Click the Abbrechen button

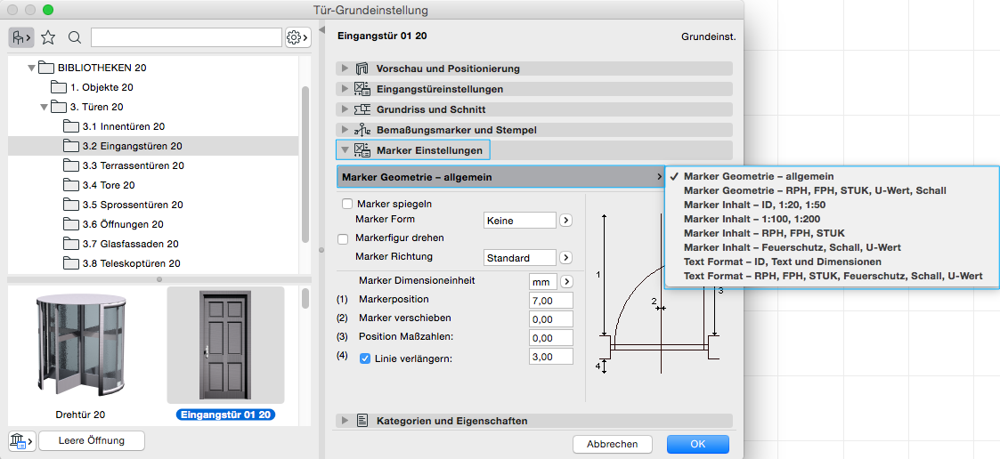point(612,444)
